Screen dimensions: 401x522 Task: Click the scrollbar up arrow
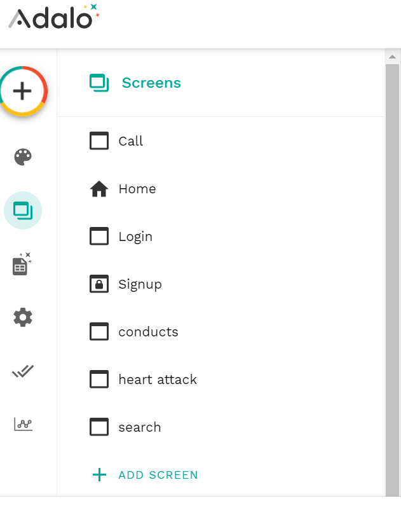[393, 57]
